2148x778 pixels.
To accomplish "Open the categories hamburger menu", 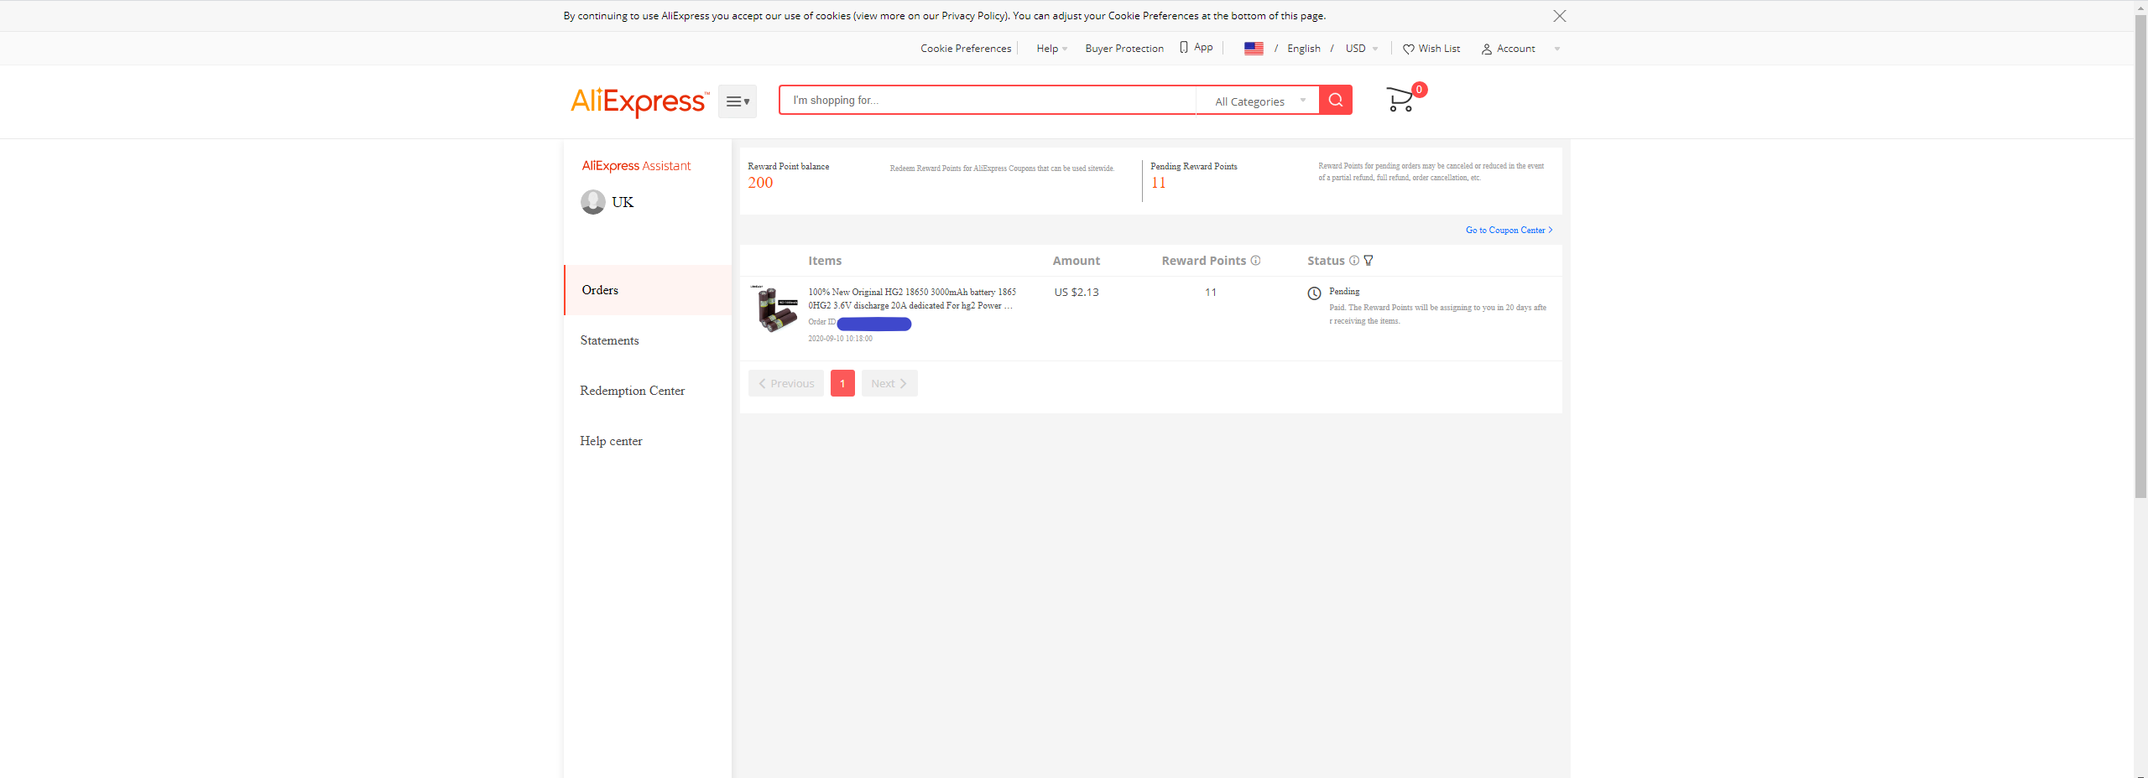I will tap(738, 101).
